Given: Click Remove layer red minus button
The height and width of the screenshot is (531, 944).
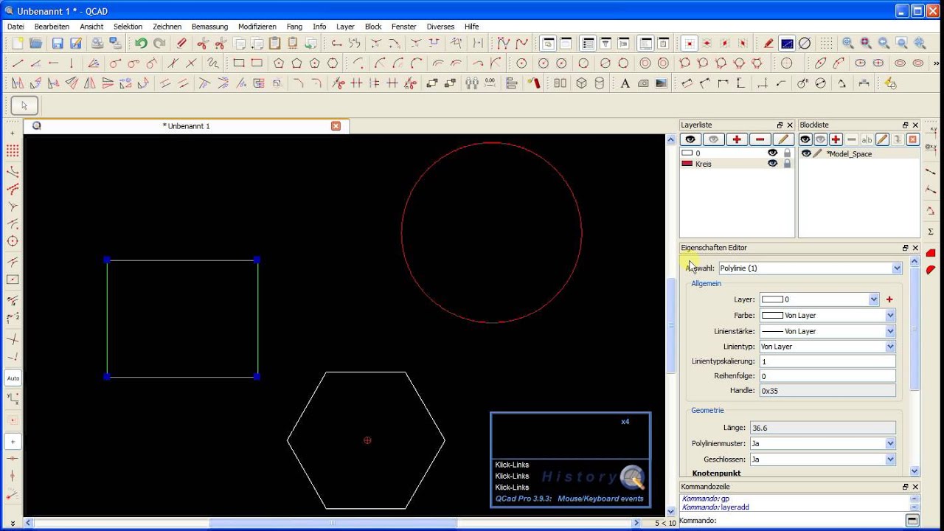Looking at the screenshot, I should pos(759,139).
